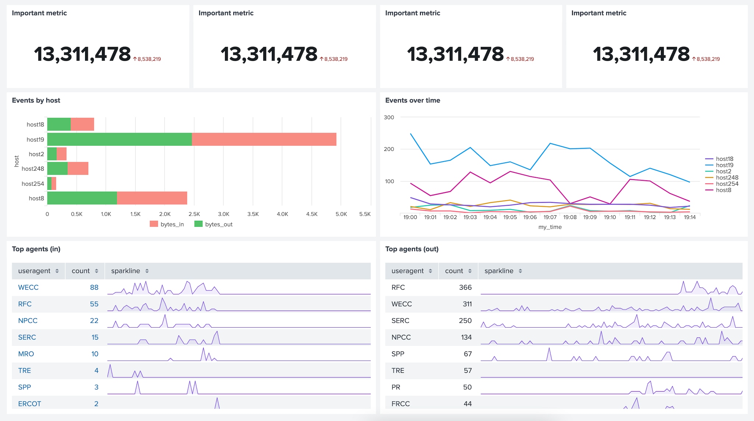The image size is (754, 421).
Task: Click the first Important metric value
Action: point(82,54)
